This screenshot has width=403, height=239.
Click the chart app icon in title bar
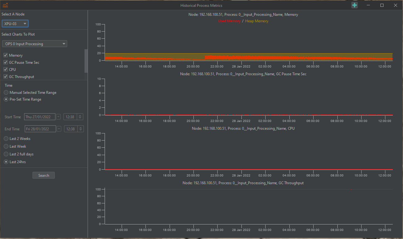click(x=5, y=5)
